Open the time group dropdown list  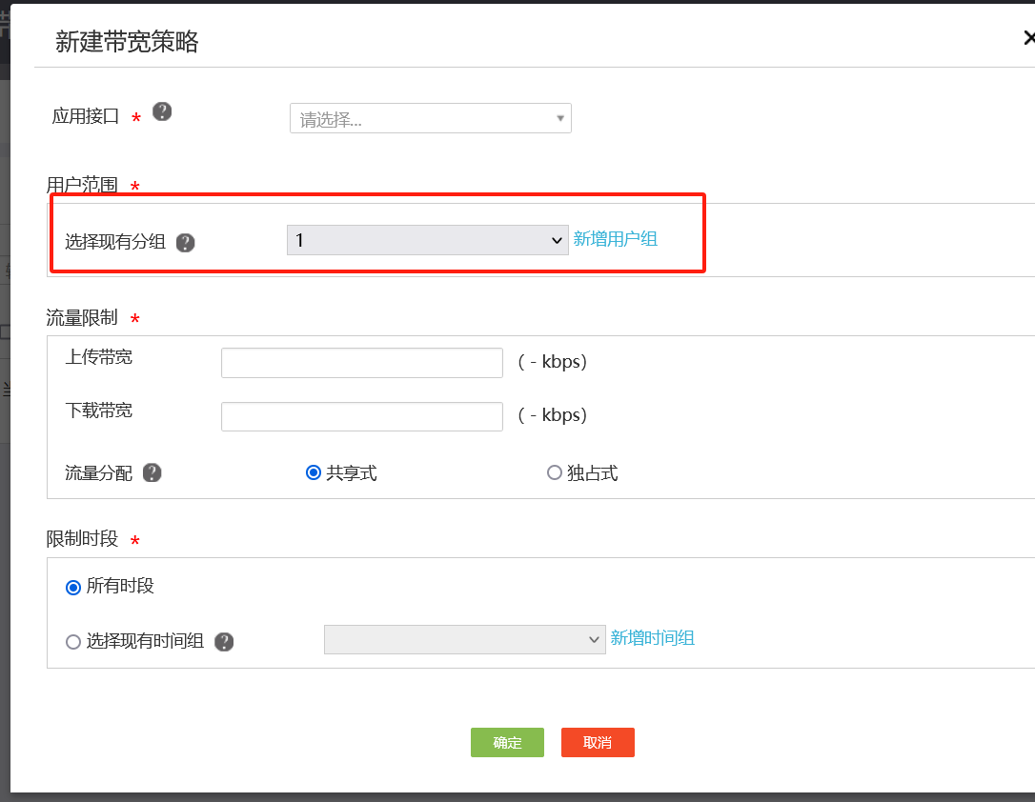click(464, 640)
